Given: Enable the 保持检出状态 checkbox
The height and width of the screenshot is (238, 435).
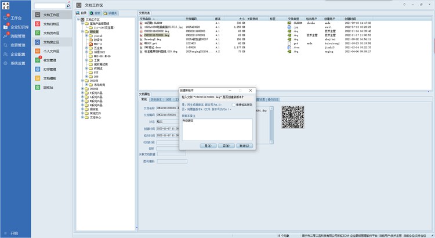Looking at the screenshot, I should 234,104.
